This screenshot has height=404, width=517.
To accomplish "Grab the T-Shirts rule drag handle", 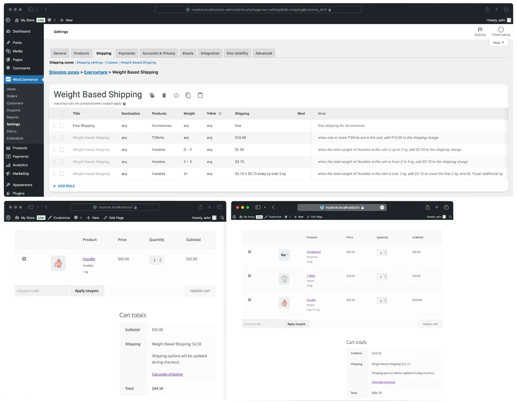I will [x=54, y=138].
